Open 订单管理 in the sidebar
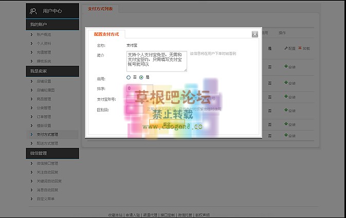The height and width of the screenshot is (218, 346). coord(44,117)
